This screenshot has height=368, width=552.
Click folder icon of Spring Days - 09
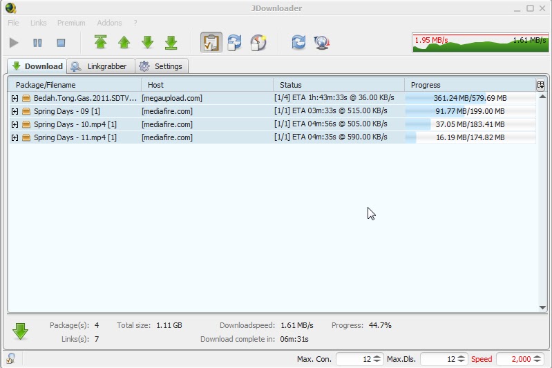(x=26, y=112)
